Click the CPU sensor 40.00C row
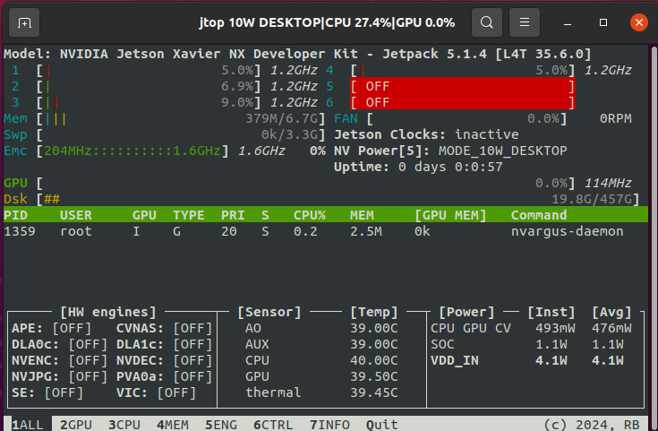Viewport: 658px width, 431px height. tap(321, 360)
